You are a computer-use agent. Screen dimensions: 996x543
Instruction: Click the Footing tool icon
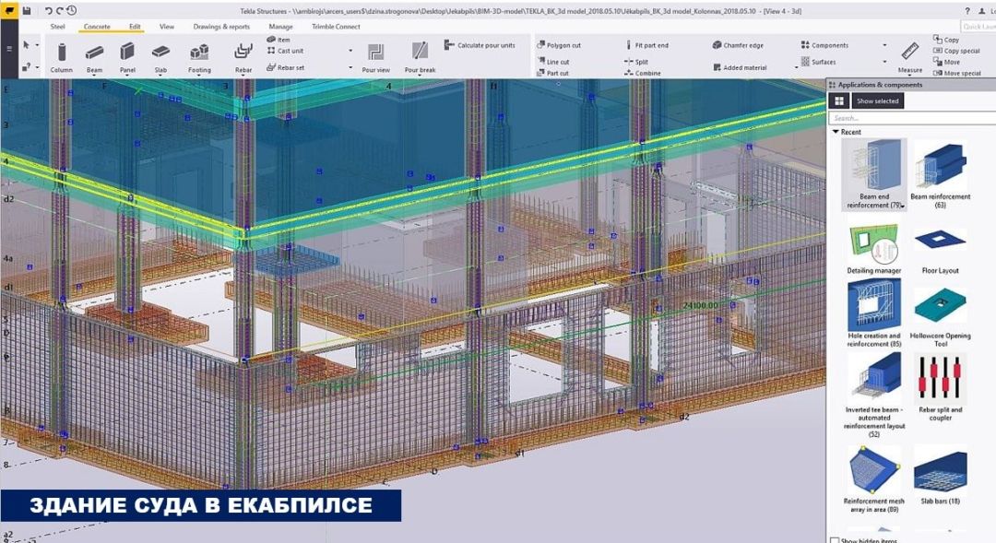coord(199,55)
